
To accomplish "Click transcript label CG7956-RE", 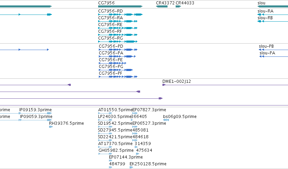I will pyautogui.click(x=110, y=25).
